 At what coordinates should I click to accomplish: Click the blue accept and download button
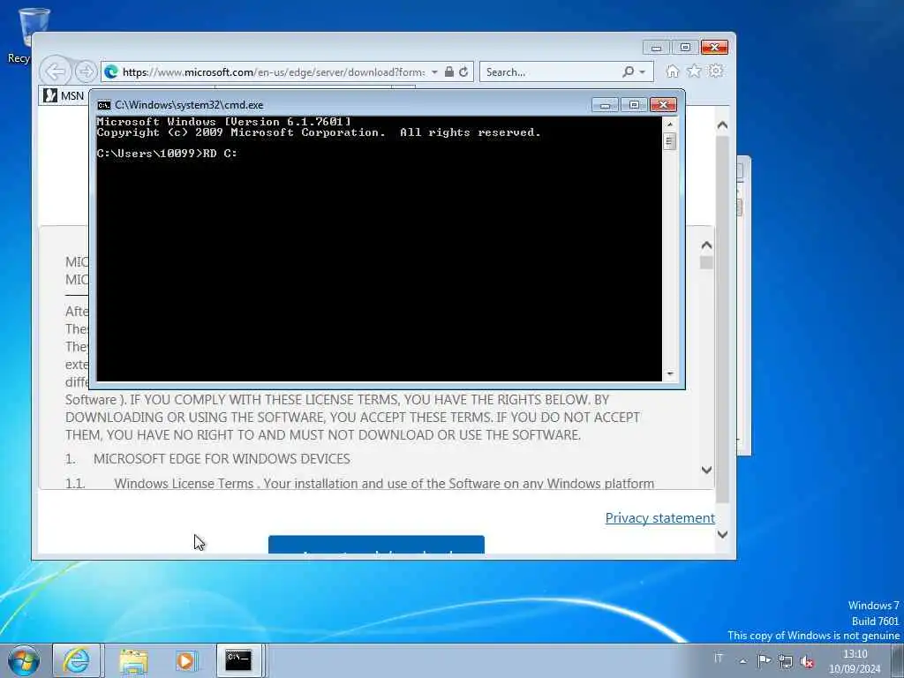376,545
